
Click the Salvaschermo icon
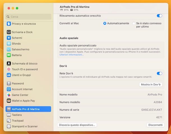(x=9, y=49)
